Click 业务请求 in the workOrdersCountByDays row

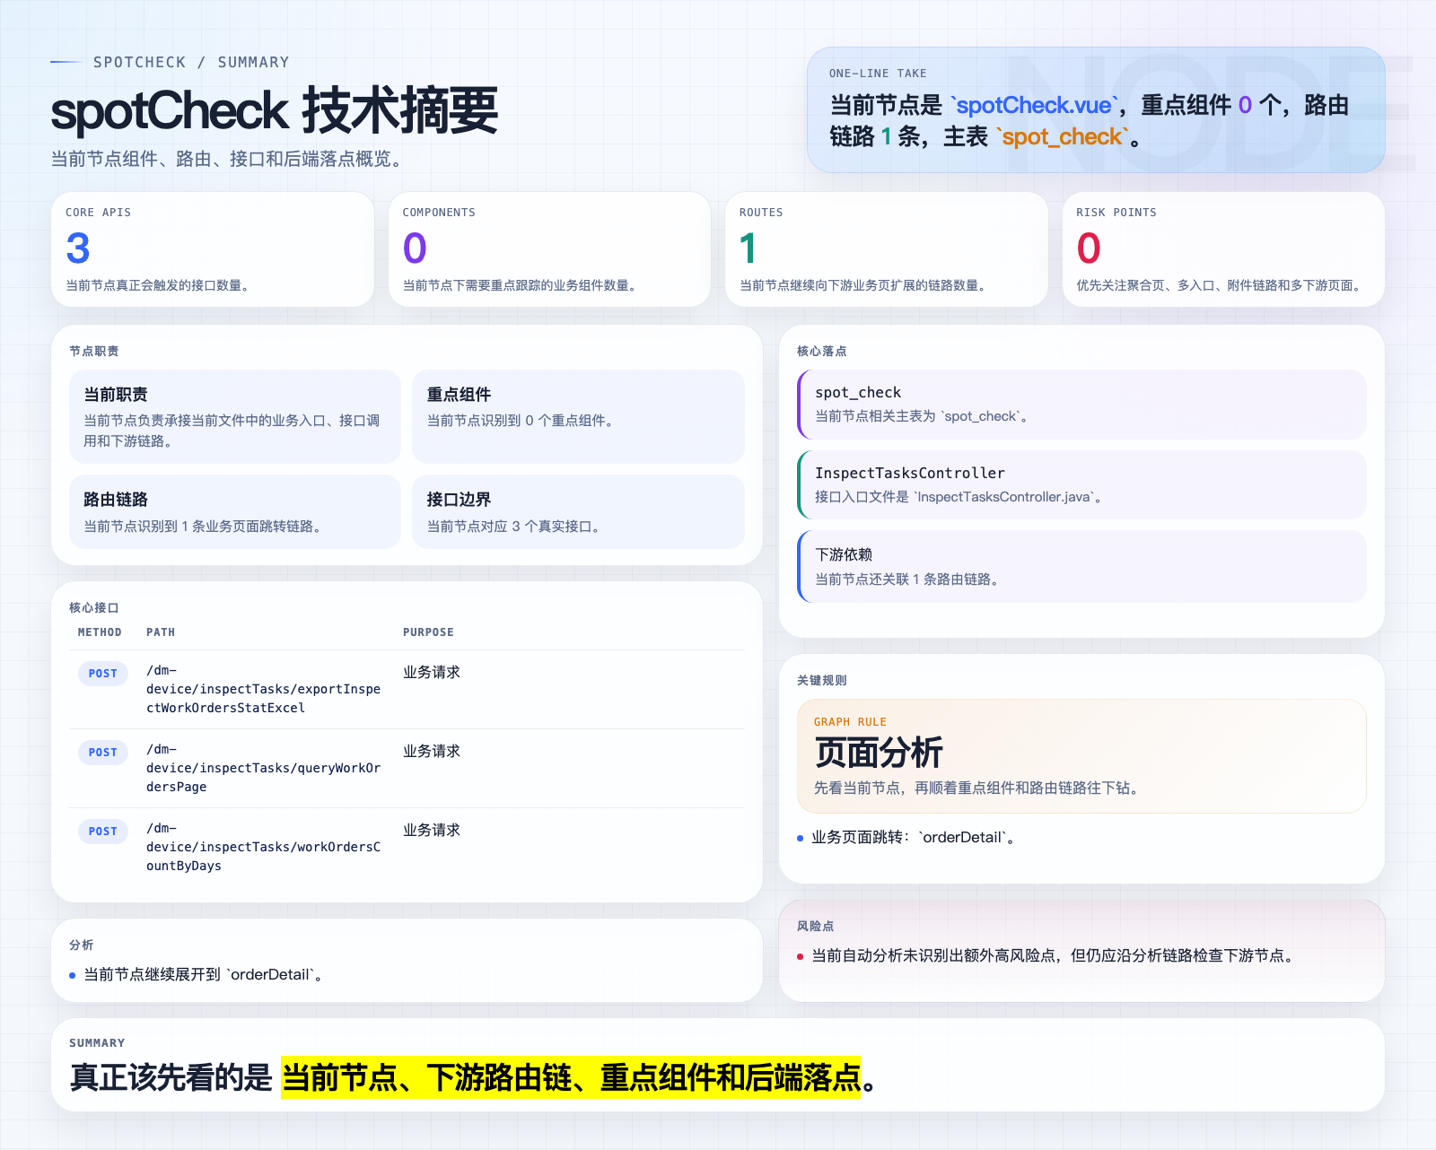432,830
